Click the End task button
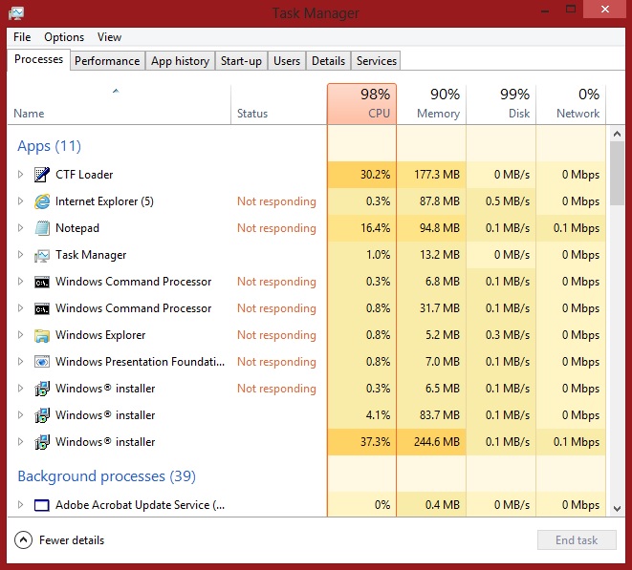The width and height of the screenshot is (632, 570). pyautogui.click(x=577, y=540)
